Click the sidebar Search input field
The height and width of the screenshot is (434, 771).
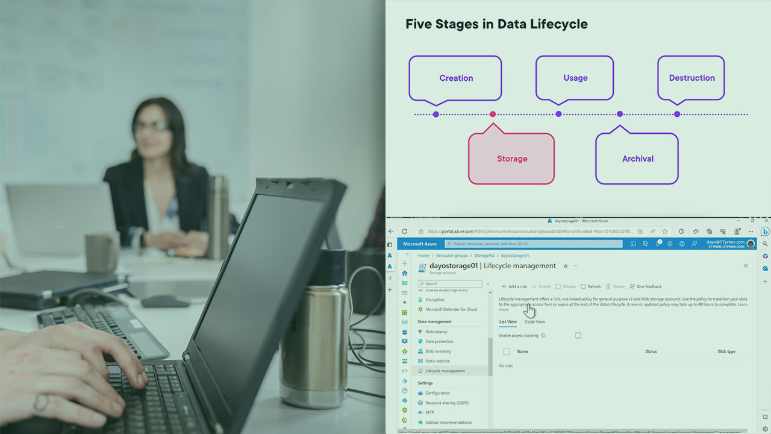[449, 283]
